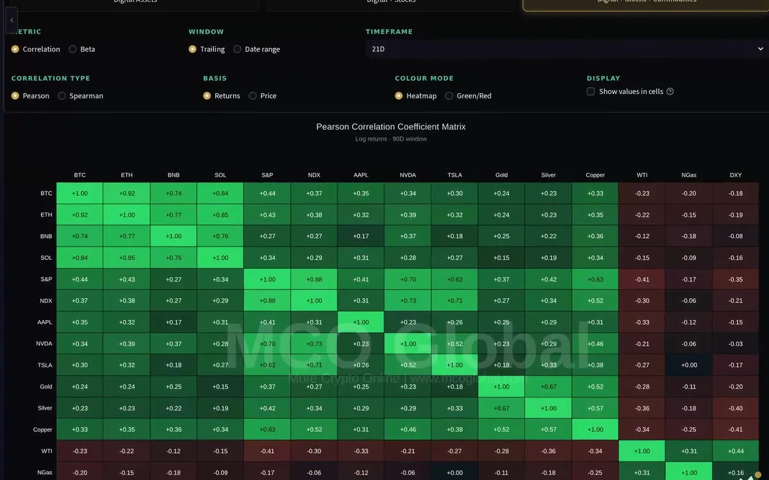Click the +0.23 cell in AAPL row, NVDA column
The height and width of the screenshot is (480, 769).
pyautogui.click(x=408, y=323)
